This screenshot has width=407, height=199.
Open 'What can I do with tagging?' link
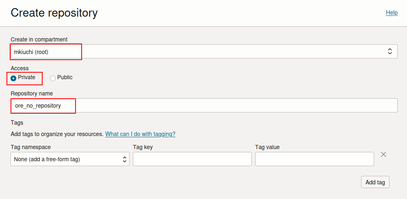point(140,134)
